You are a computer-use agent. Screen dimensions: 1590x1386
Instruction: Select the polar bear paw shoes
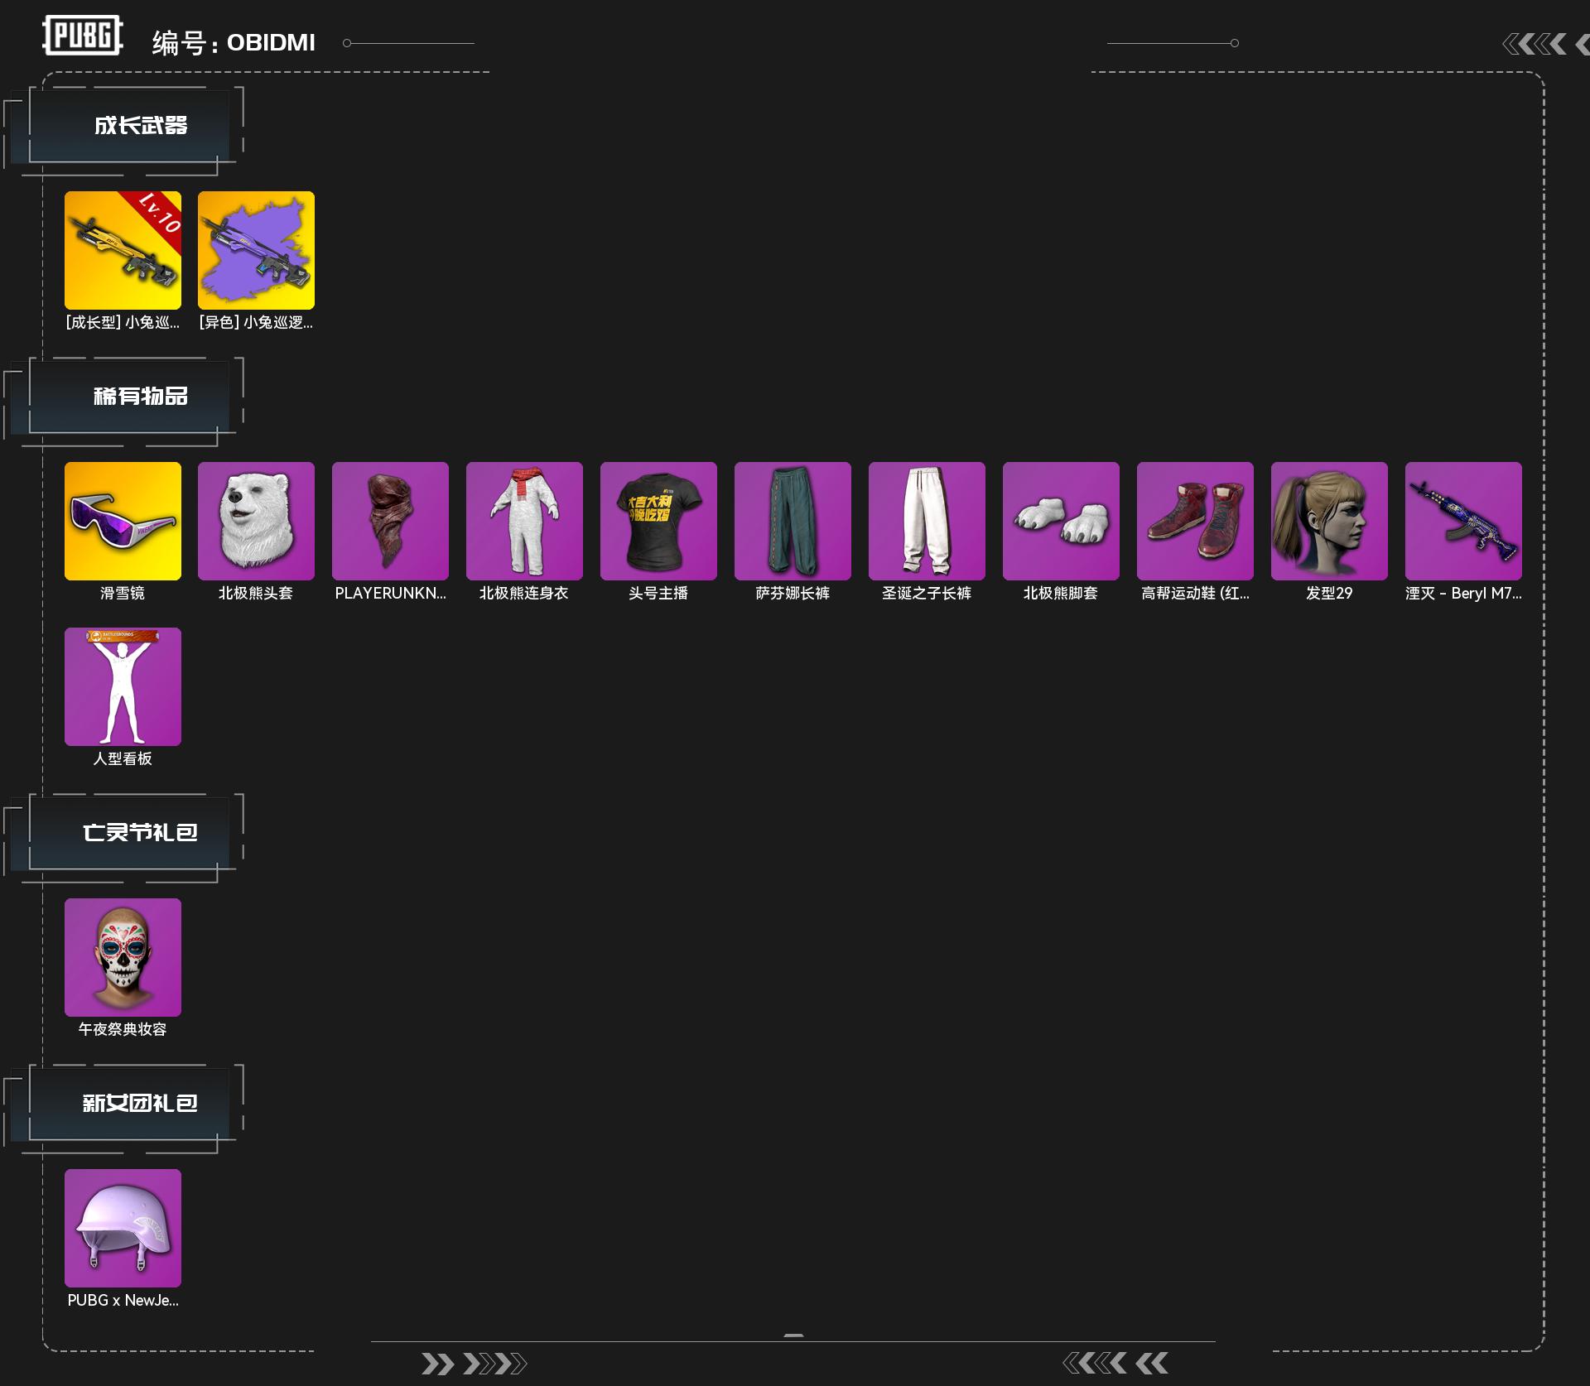point(1061,521)
